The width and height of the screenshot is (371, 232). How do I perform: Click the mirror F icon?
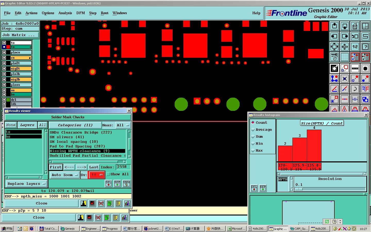point(365,89)
